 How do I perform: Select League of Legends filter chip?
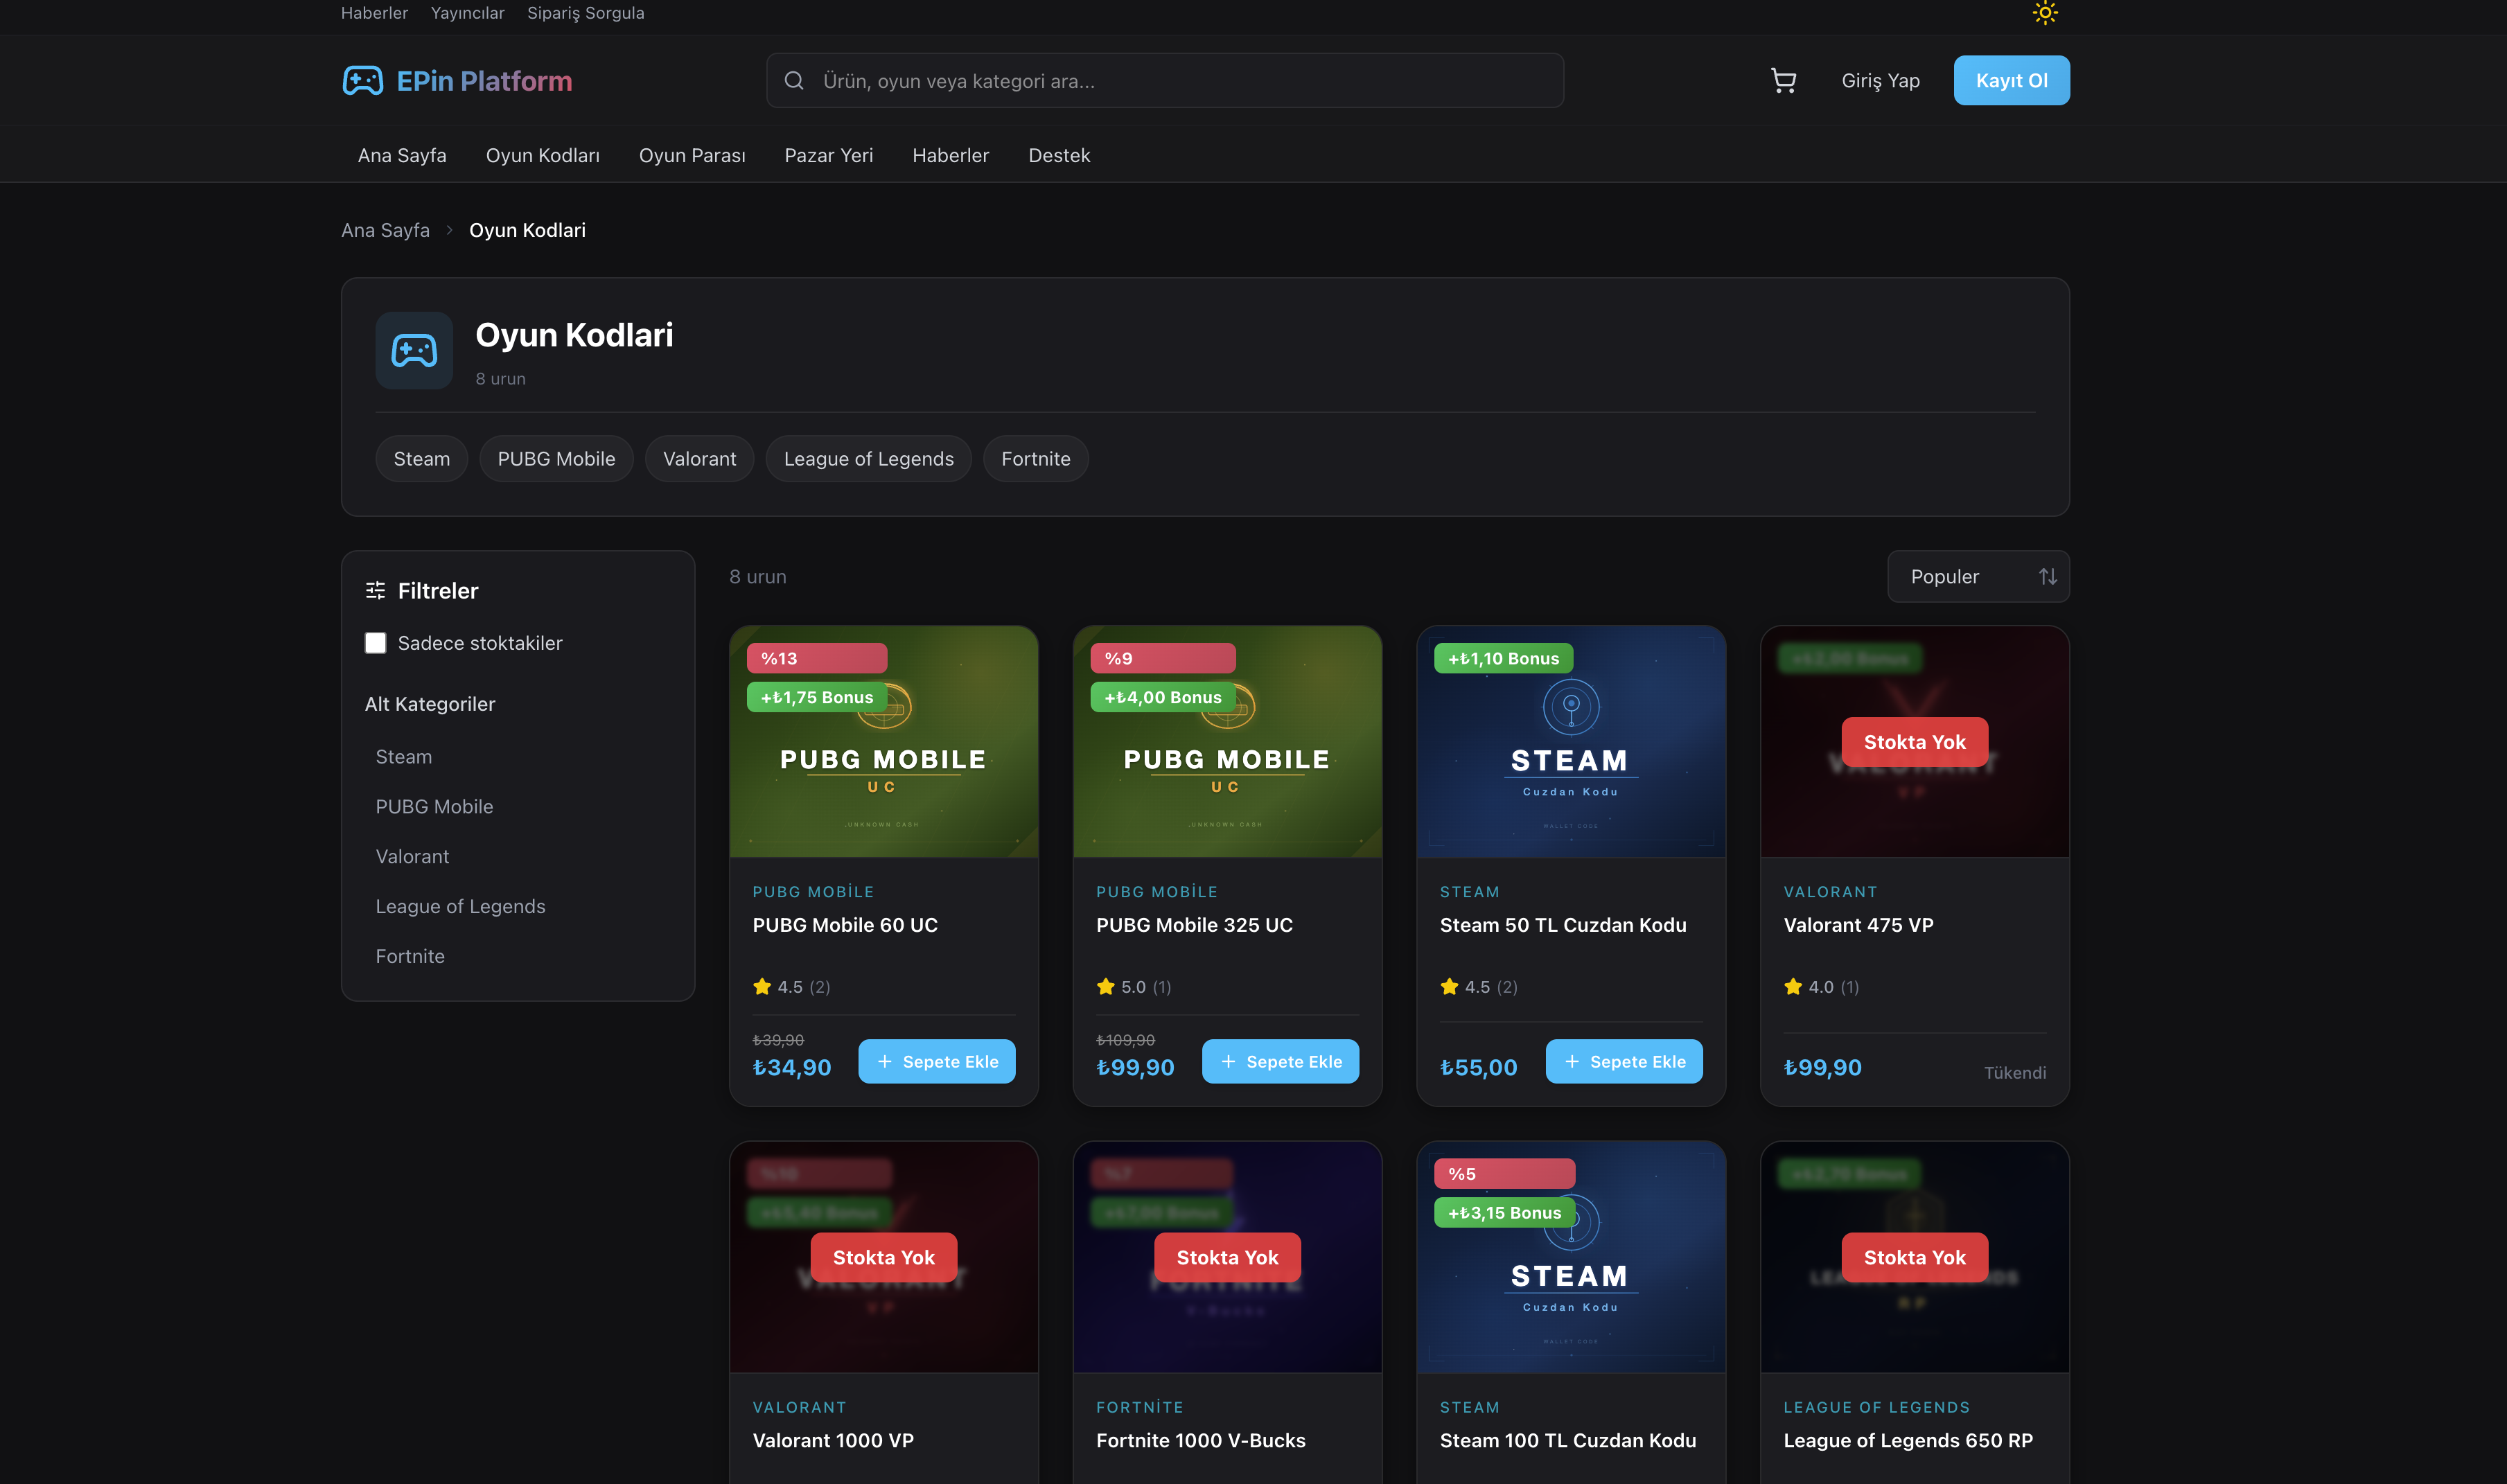pyautogui.click(x=868, y=459)
